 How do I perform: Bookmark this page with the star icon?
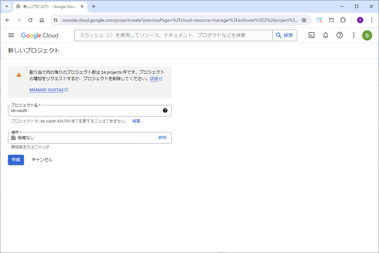pyautogui.click(x=304, y=20)
